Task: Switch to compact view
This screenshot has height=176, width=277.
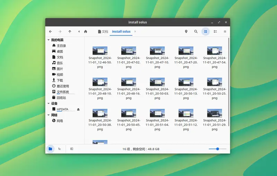Action: pyautogui.click(x=225, y=32)
